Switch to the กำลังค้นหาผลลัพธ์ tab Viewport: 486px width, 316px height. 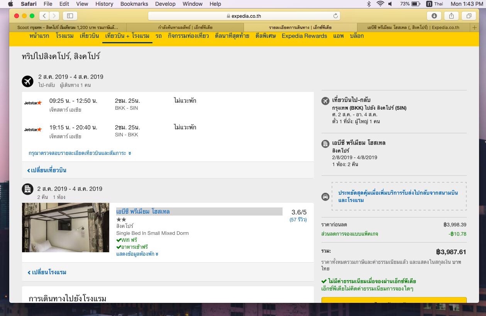[x=185, y=27]
